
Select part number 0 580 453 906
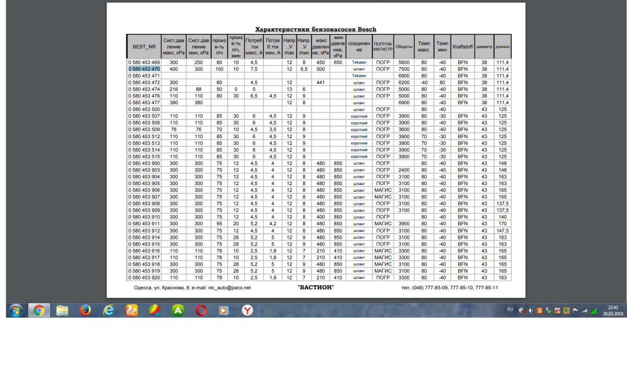(144, 190)
